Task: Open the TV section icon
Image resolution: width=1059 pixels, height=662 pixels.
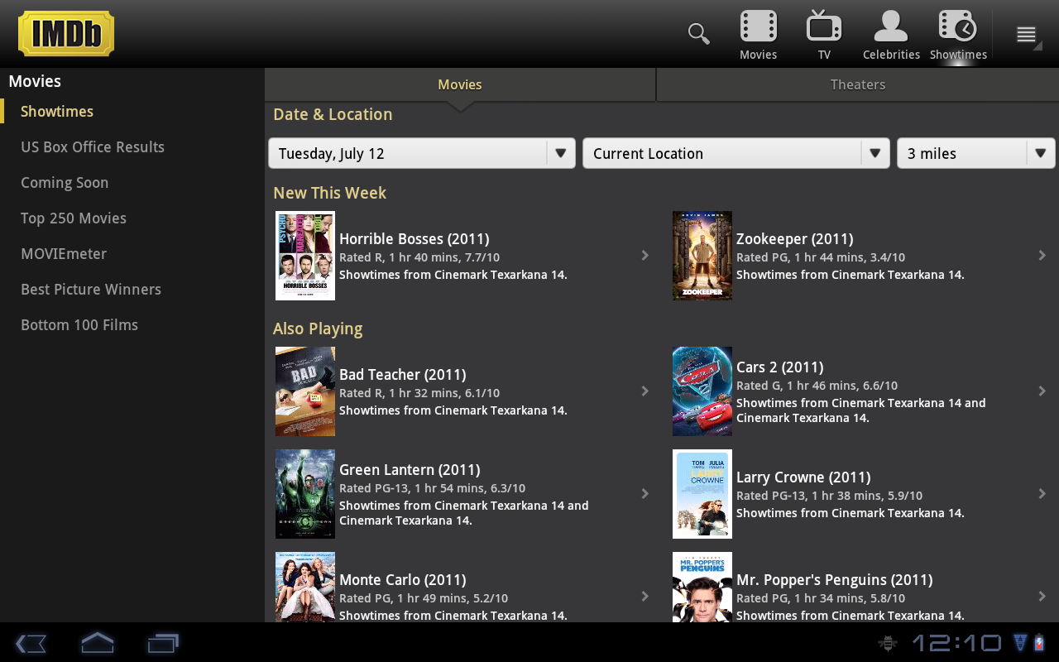Action: pyautogui.click(x=823, y=33)
